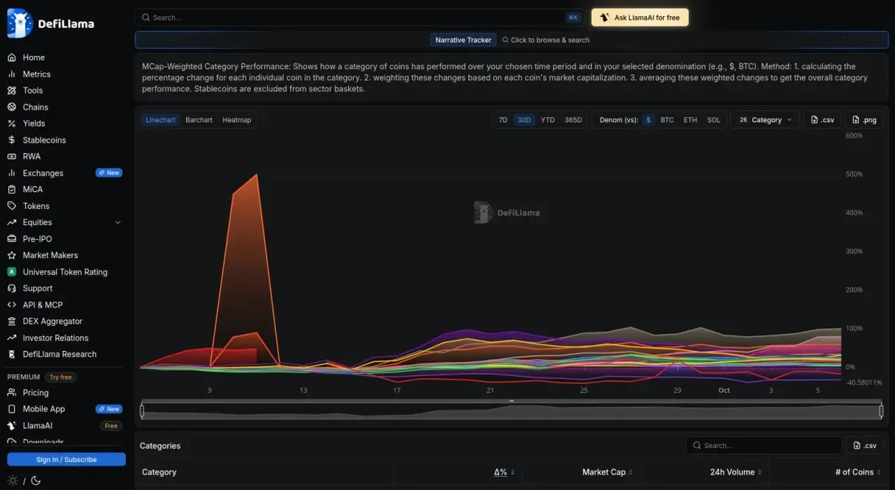Select the YTD time period
Viewport: 895px width, 490px height.
(x=547, y=120)
